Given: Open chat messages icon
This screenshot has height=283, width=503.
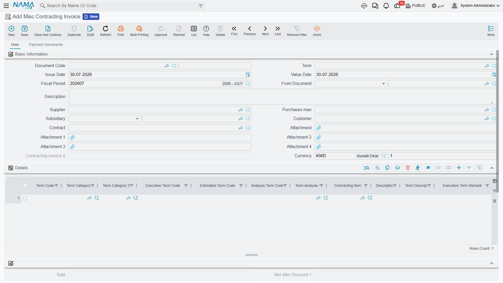Looking at the screenshot, I should tap(375, 6).
